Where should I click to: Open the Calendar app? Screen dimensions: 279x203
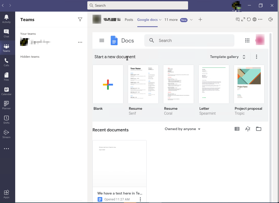(6, 91)
